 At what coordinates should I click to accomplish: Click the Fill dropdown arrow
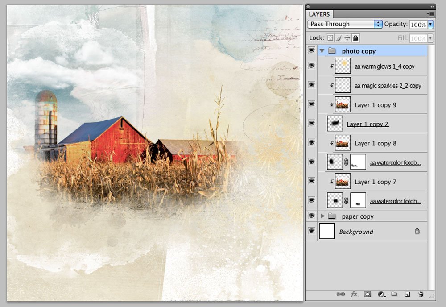click(431, 38)
